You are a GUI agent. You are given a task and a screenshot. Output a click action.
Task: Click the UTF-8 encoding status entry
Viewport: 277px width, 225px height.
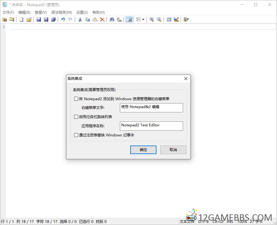click(x=203, y=221)
